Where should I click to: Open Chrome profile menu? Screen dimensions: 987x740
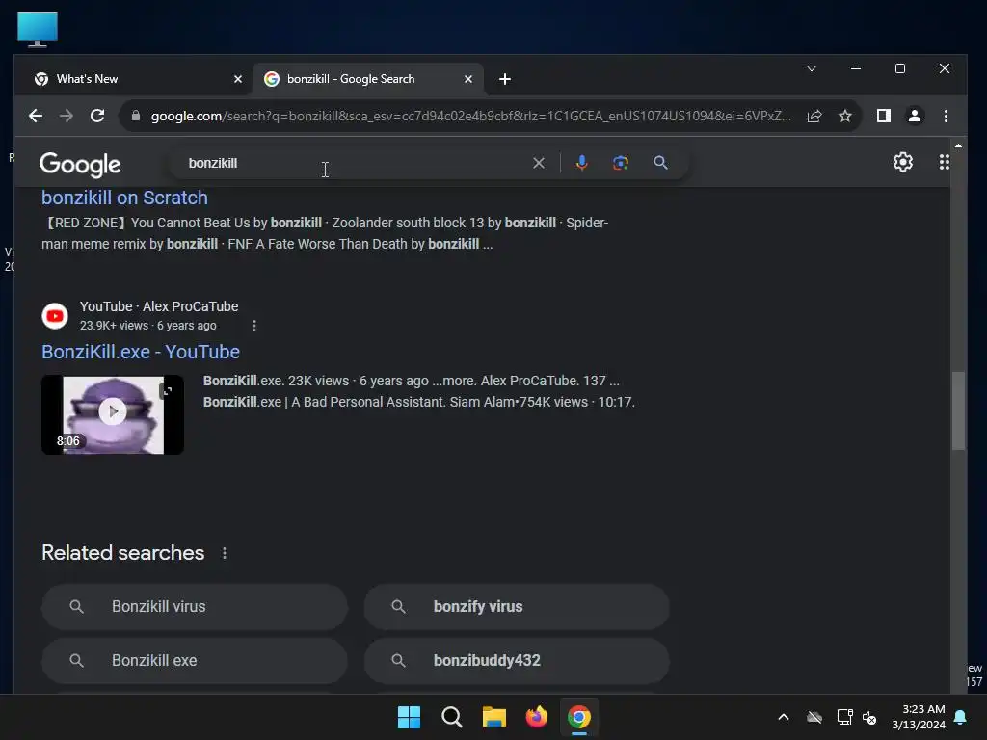[914, 116]
